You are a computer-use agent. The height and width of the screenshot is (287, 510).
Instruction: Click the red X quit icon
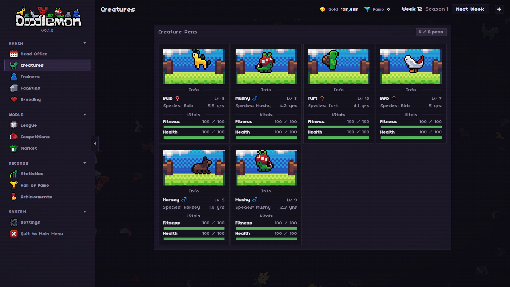pyautogui.click(x=14, y=234)
